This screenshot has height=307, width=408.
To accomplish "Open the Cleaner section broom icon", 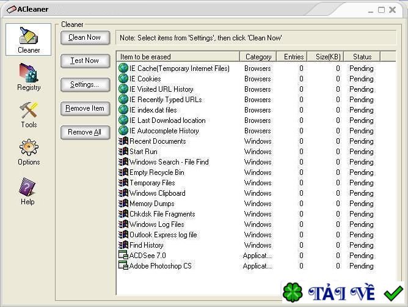I will pyautogui.click(x=29, y=35).
